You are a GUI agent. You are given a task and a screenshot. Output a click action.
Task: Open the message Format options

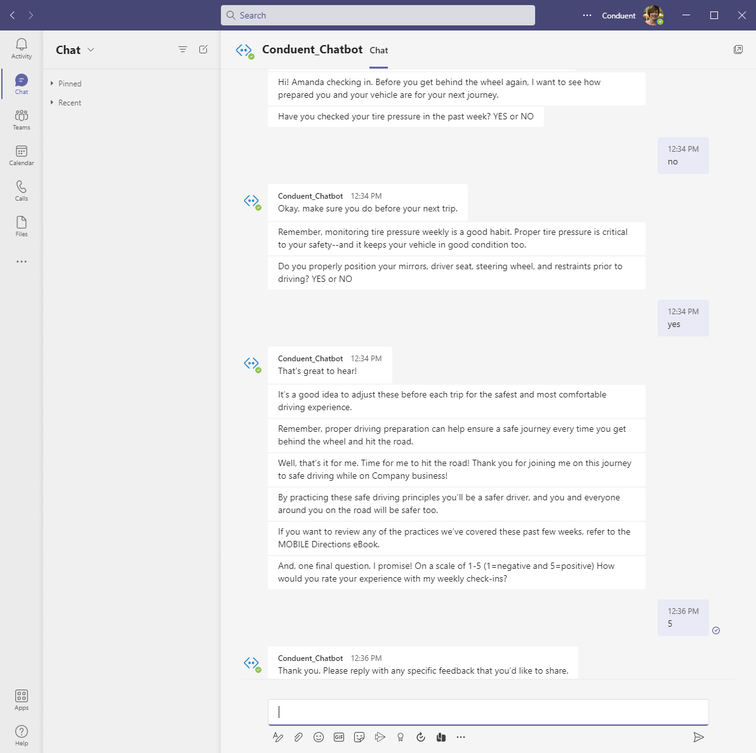(278, 737)
